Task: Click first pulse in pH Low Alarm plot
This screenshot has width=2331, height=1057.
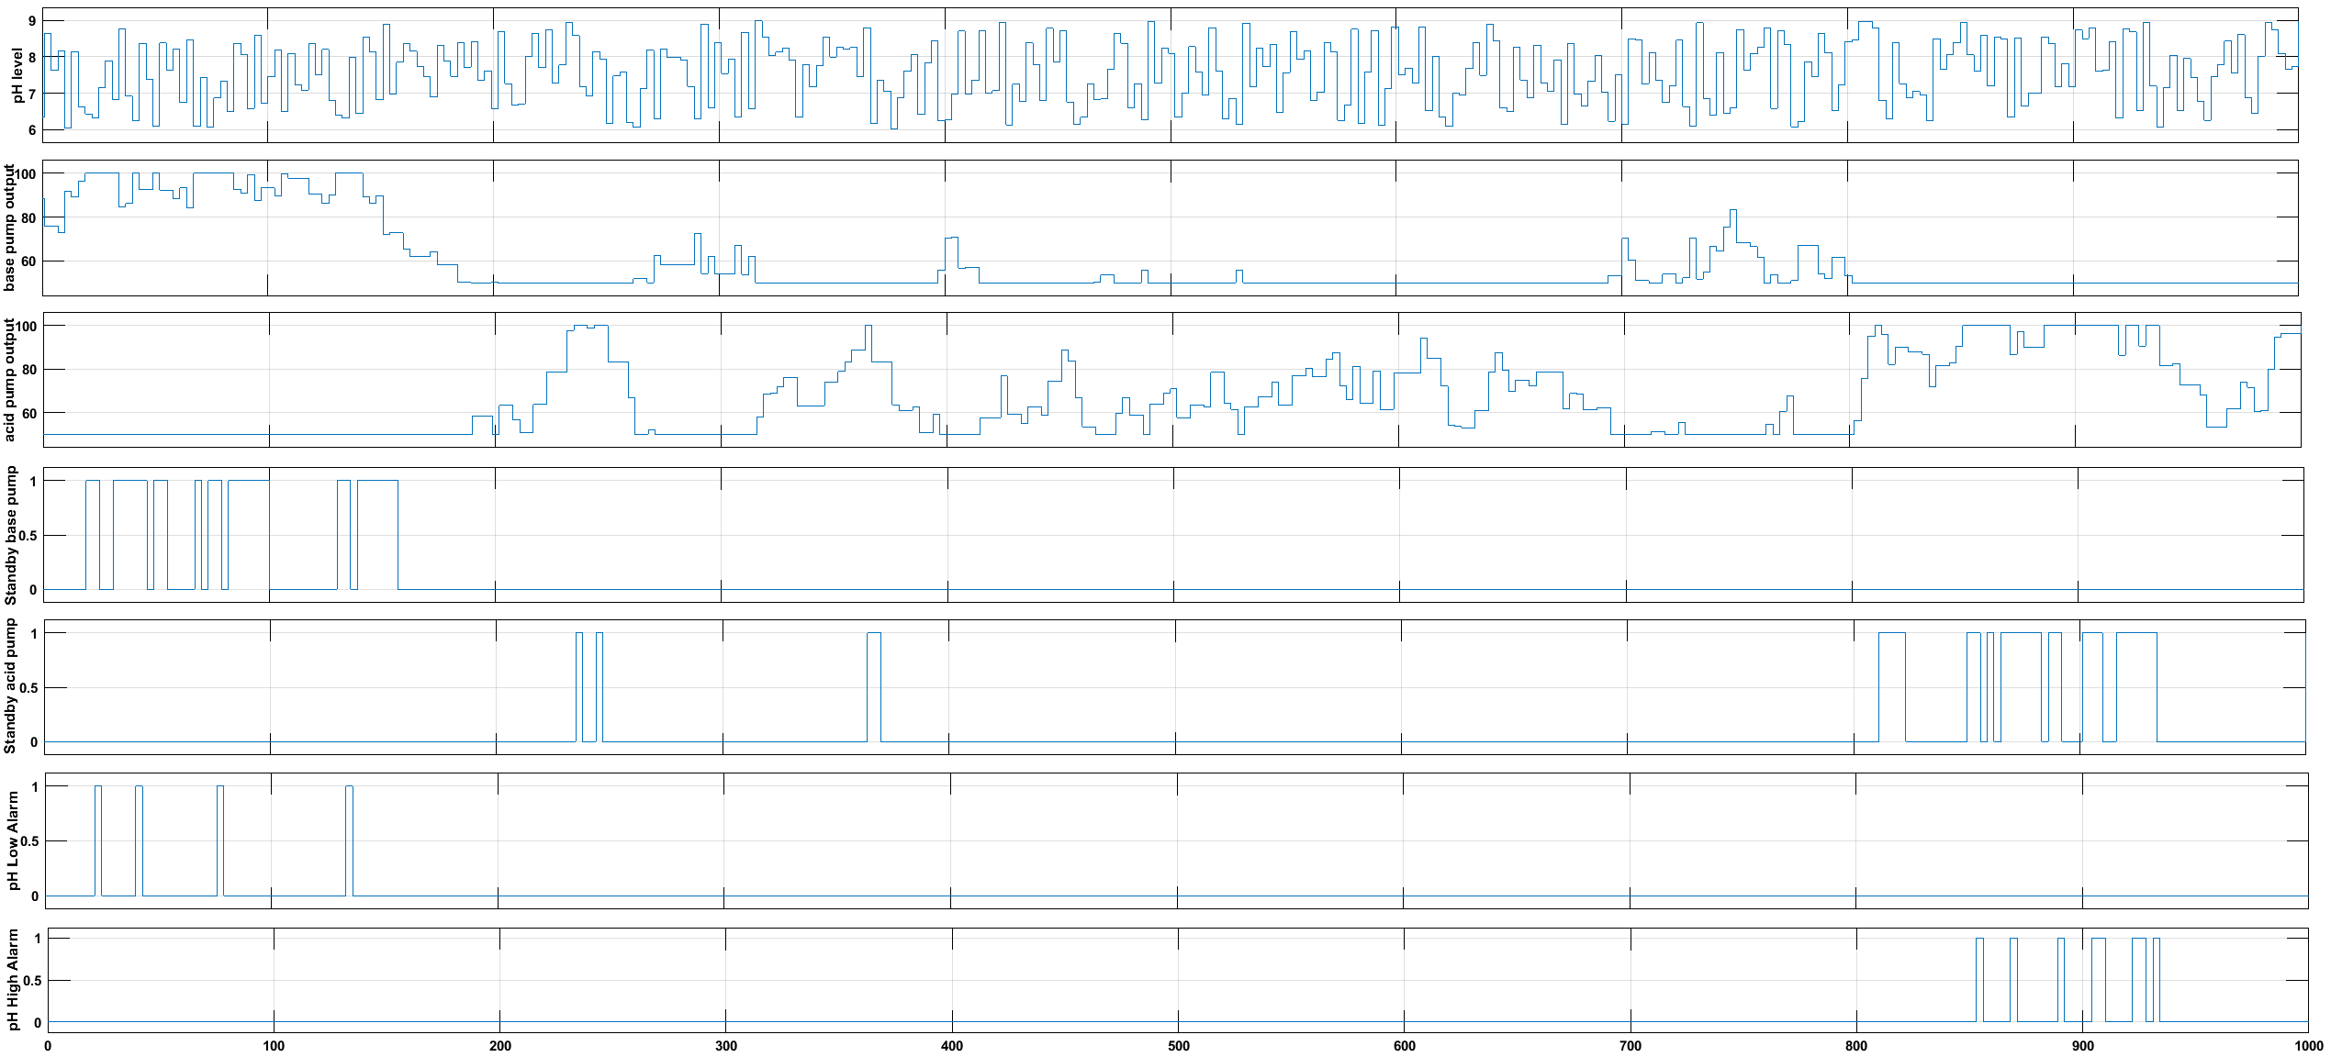Action: [x=98, y=840]
